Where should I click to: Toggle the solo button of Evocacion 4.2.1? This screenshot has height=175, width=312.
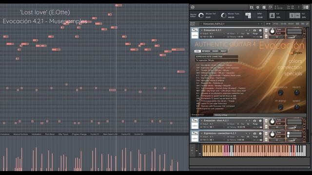pos(266,31)
